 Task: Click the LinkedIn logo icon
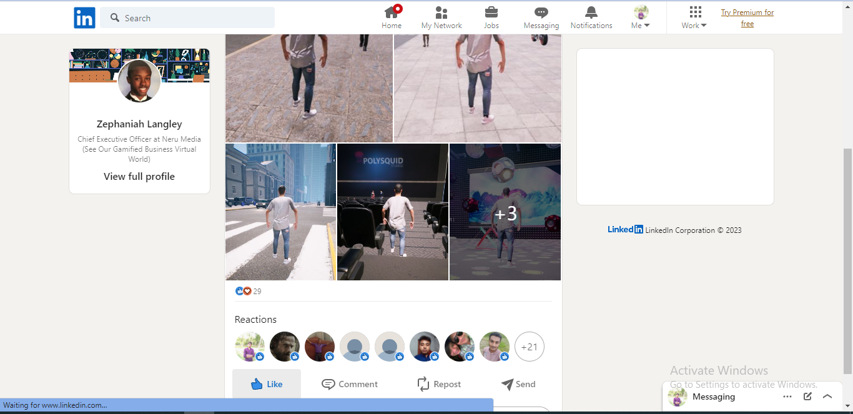[84, 18]
